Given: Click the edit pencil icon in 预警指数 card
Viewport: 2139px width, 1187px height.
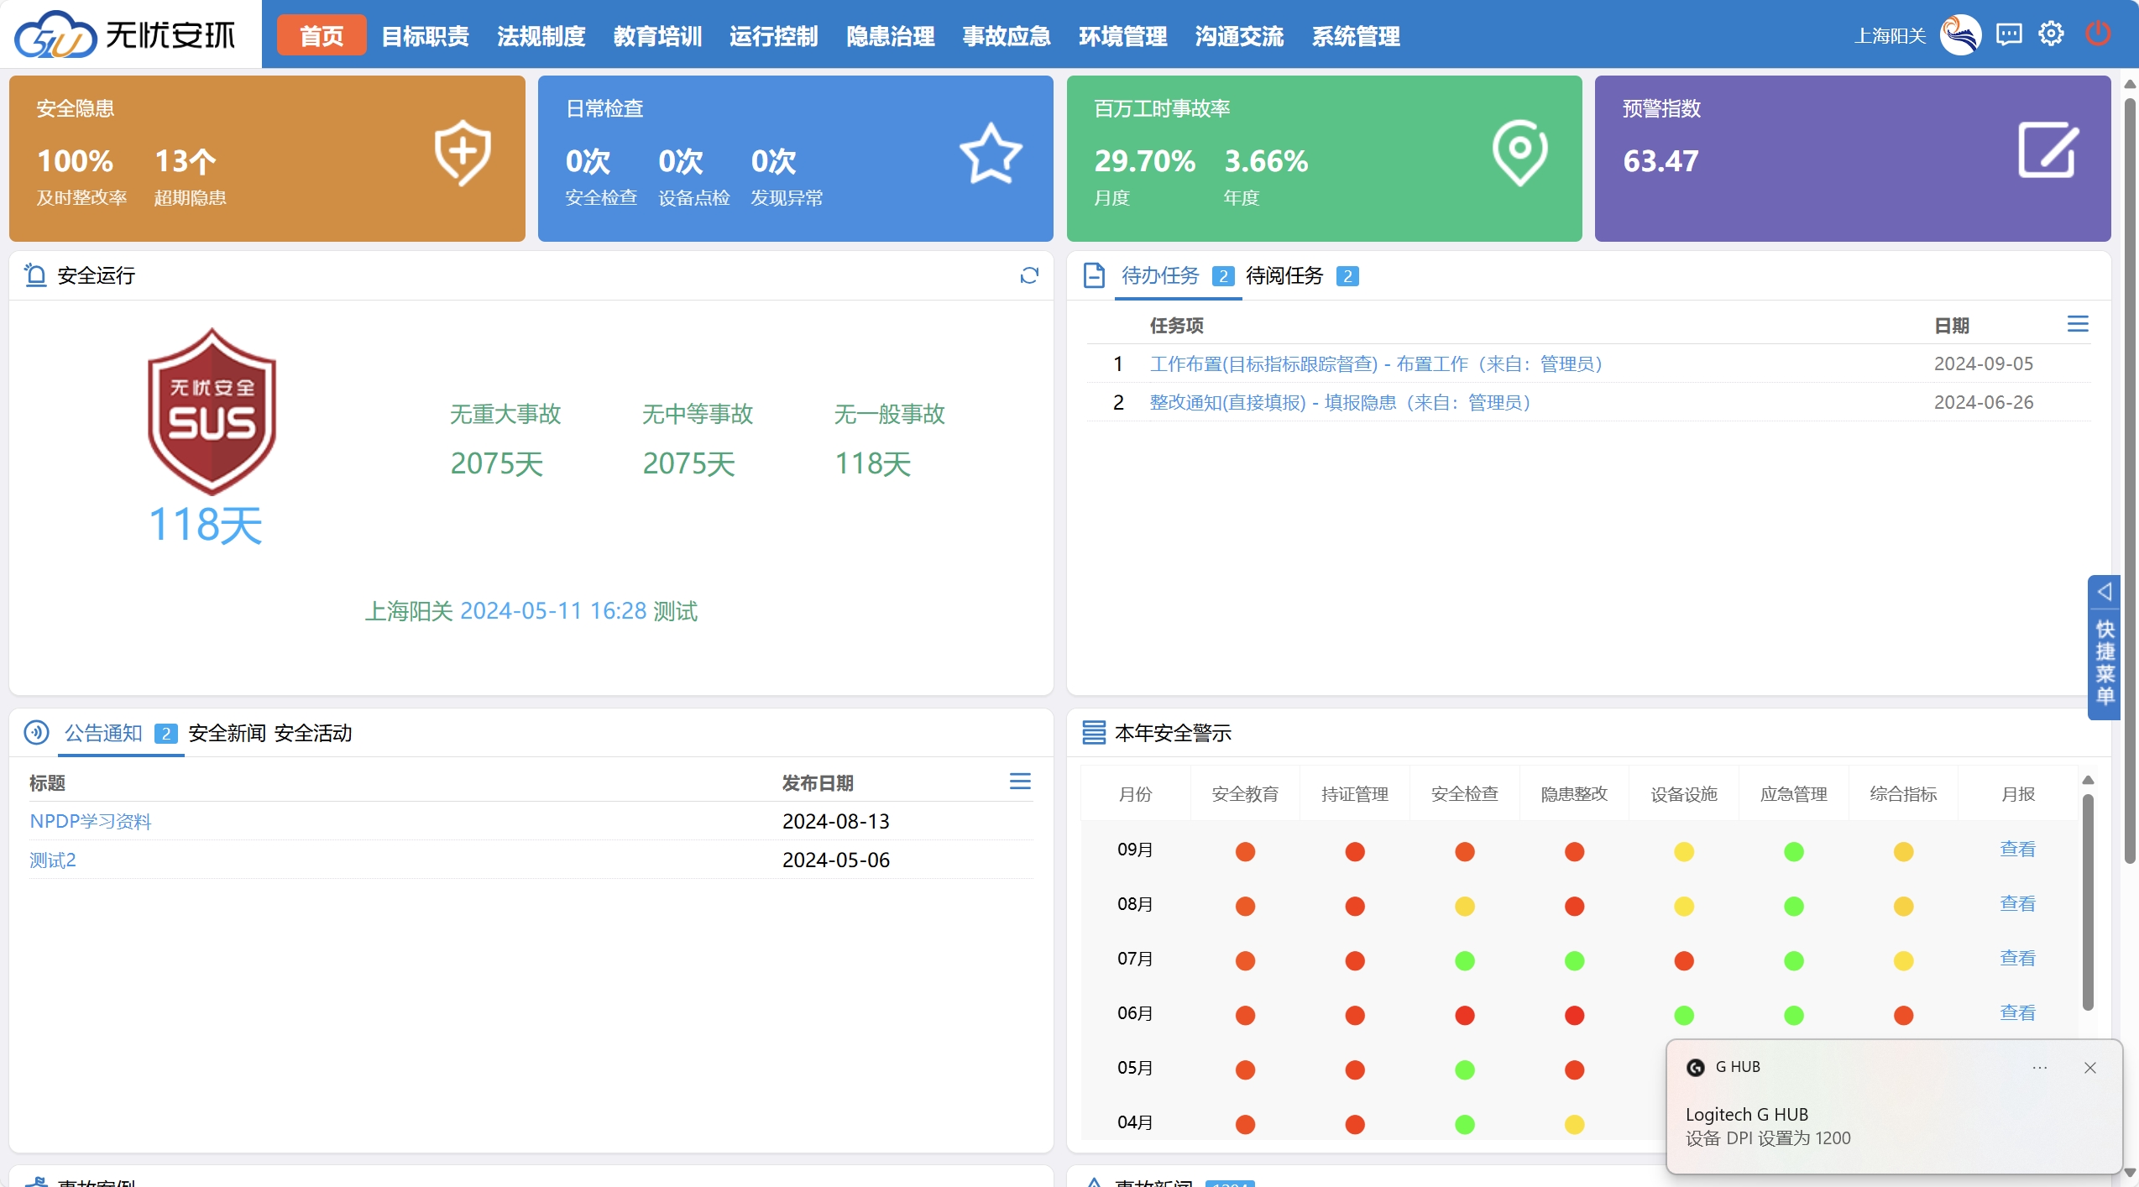Looking at the screenshot, I should tap(2048, 150).
